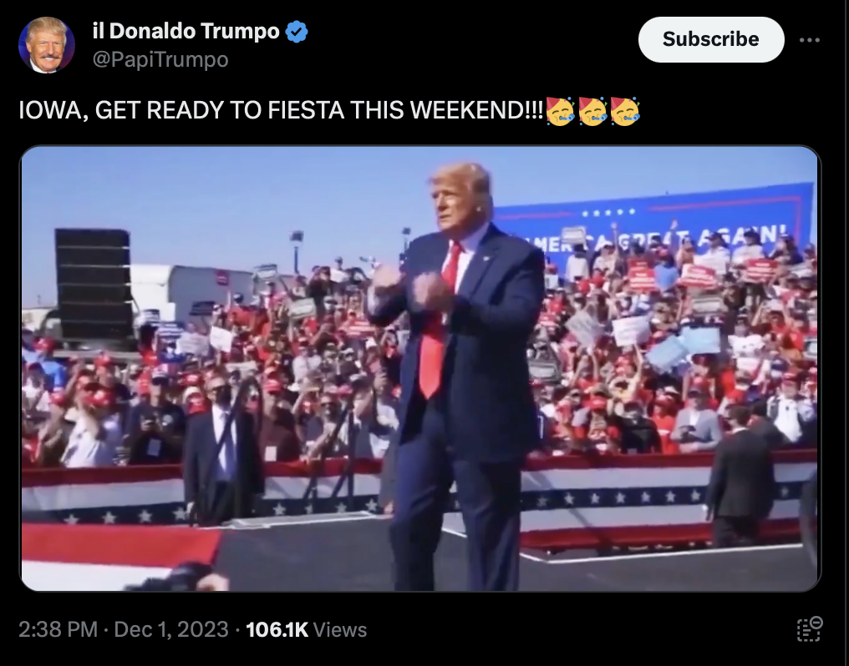Click the dashed document icon beside Views
849x666 pixels.
pos(810,628)
